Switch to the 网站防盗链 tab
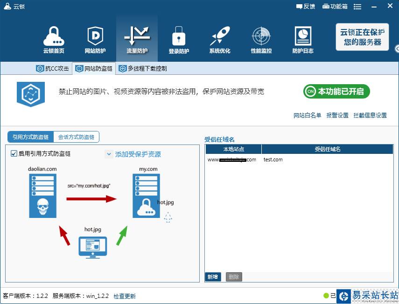The height and width of the screenshot is (304, 399). pos(94,68)
